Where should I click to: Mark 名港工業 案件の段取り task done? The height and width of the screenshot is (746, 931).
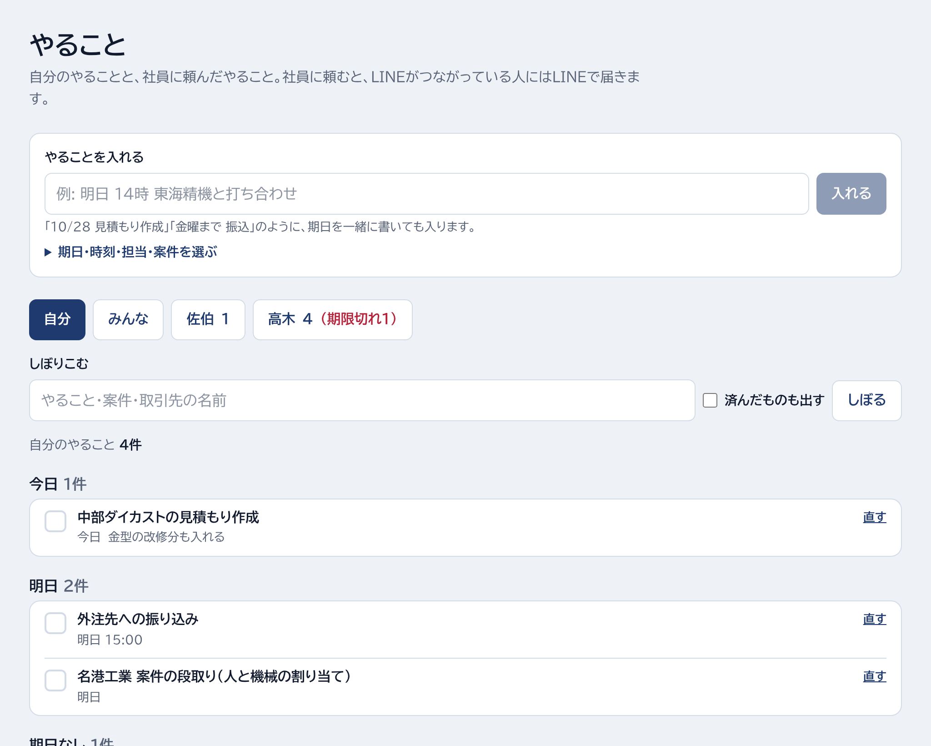click(x=55, y=680)
